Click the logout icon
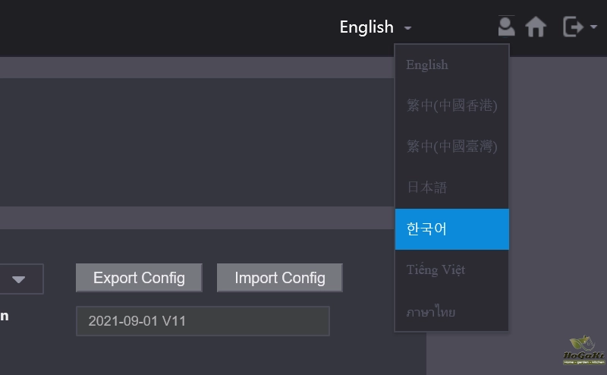607x375 pixels. pos(573,27)
